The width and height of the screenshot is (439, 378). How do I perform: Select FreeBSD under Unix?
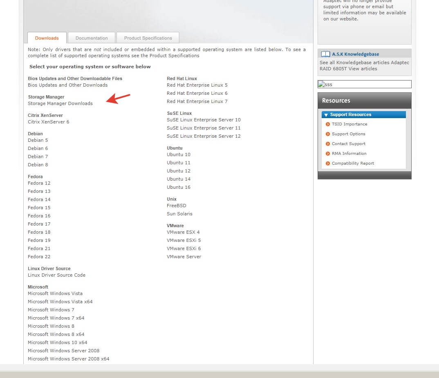pyautogui.click(x=177, y=206)
